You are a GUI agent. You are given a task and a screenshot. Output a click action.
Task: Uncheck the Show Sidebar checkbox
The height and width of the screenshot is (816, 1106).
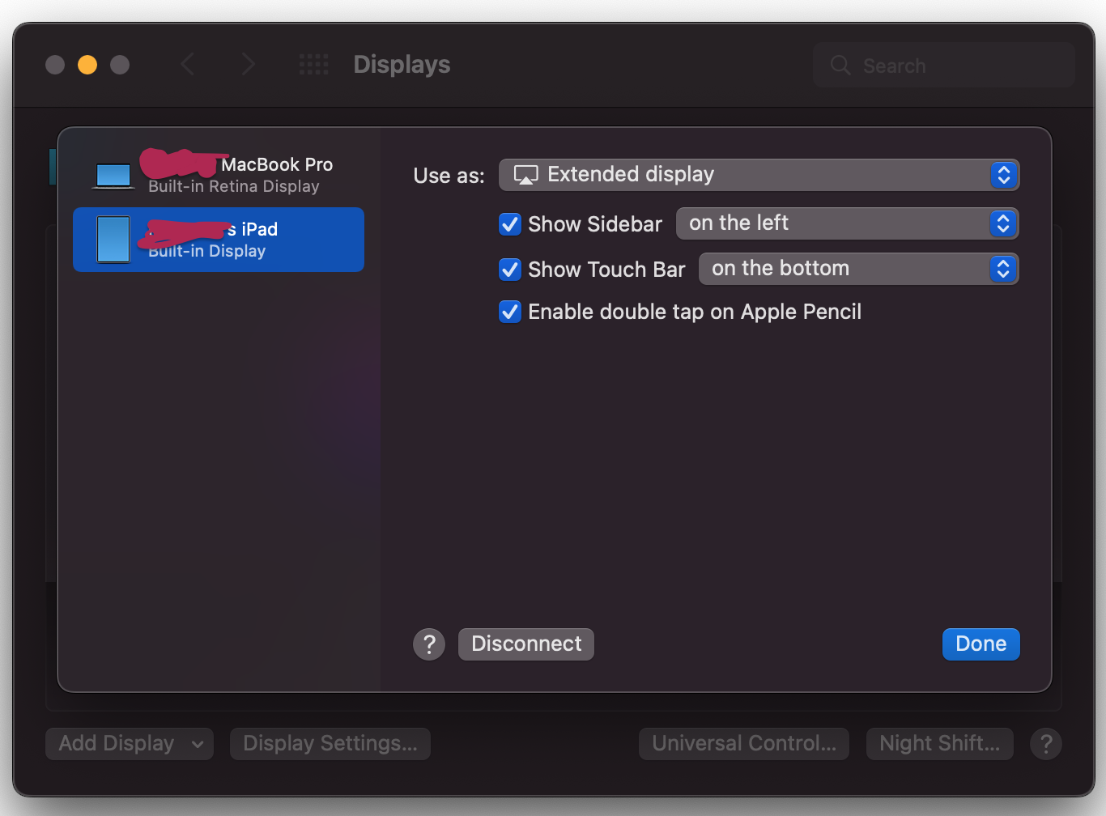510,224
